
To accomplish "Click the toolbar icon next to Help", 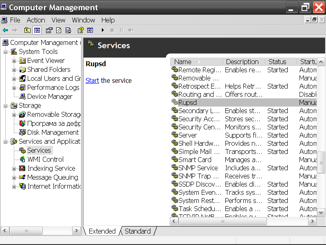I will coord(90,30).
